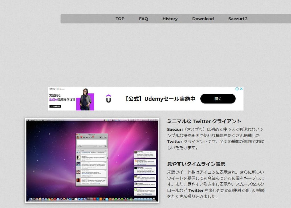291x208 pixels.
Task: Click the ad photo of woman
Action: pyautogui.click(x=85, y=99)
